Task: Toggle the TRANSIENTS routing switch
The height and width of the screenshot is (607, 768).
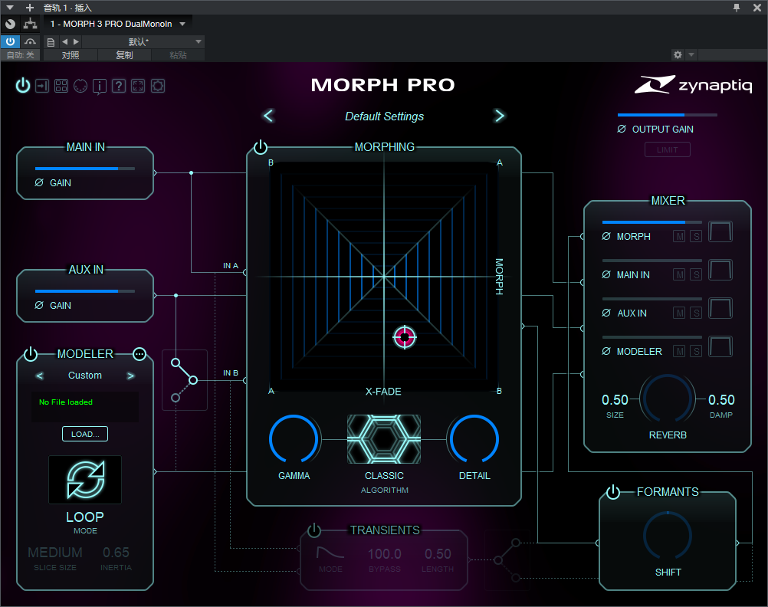Action: tap(507, 560)
